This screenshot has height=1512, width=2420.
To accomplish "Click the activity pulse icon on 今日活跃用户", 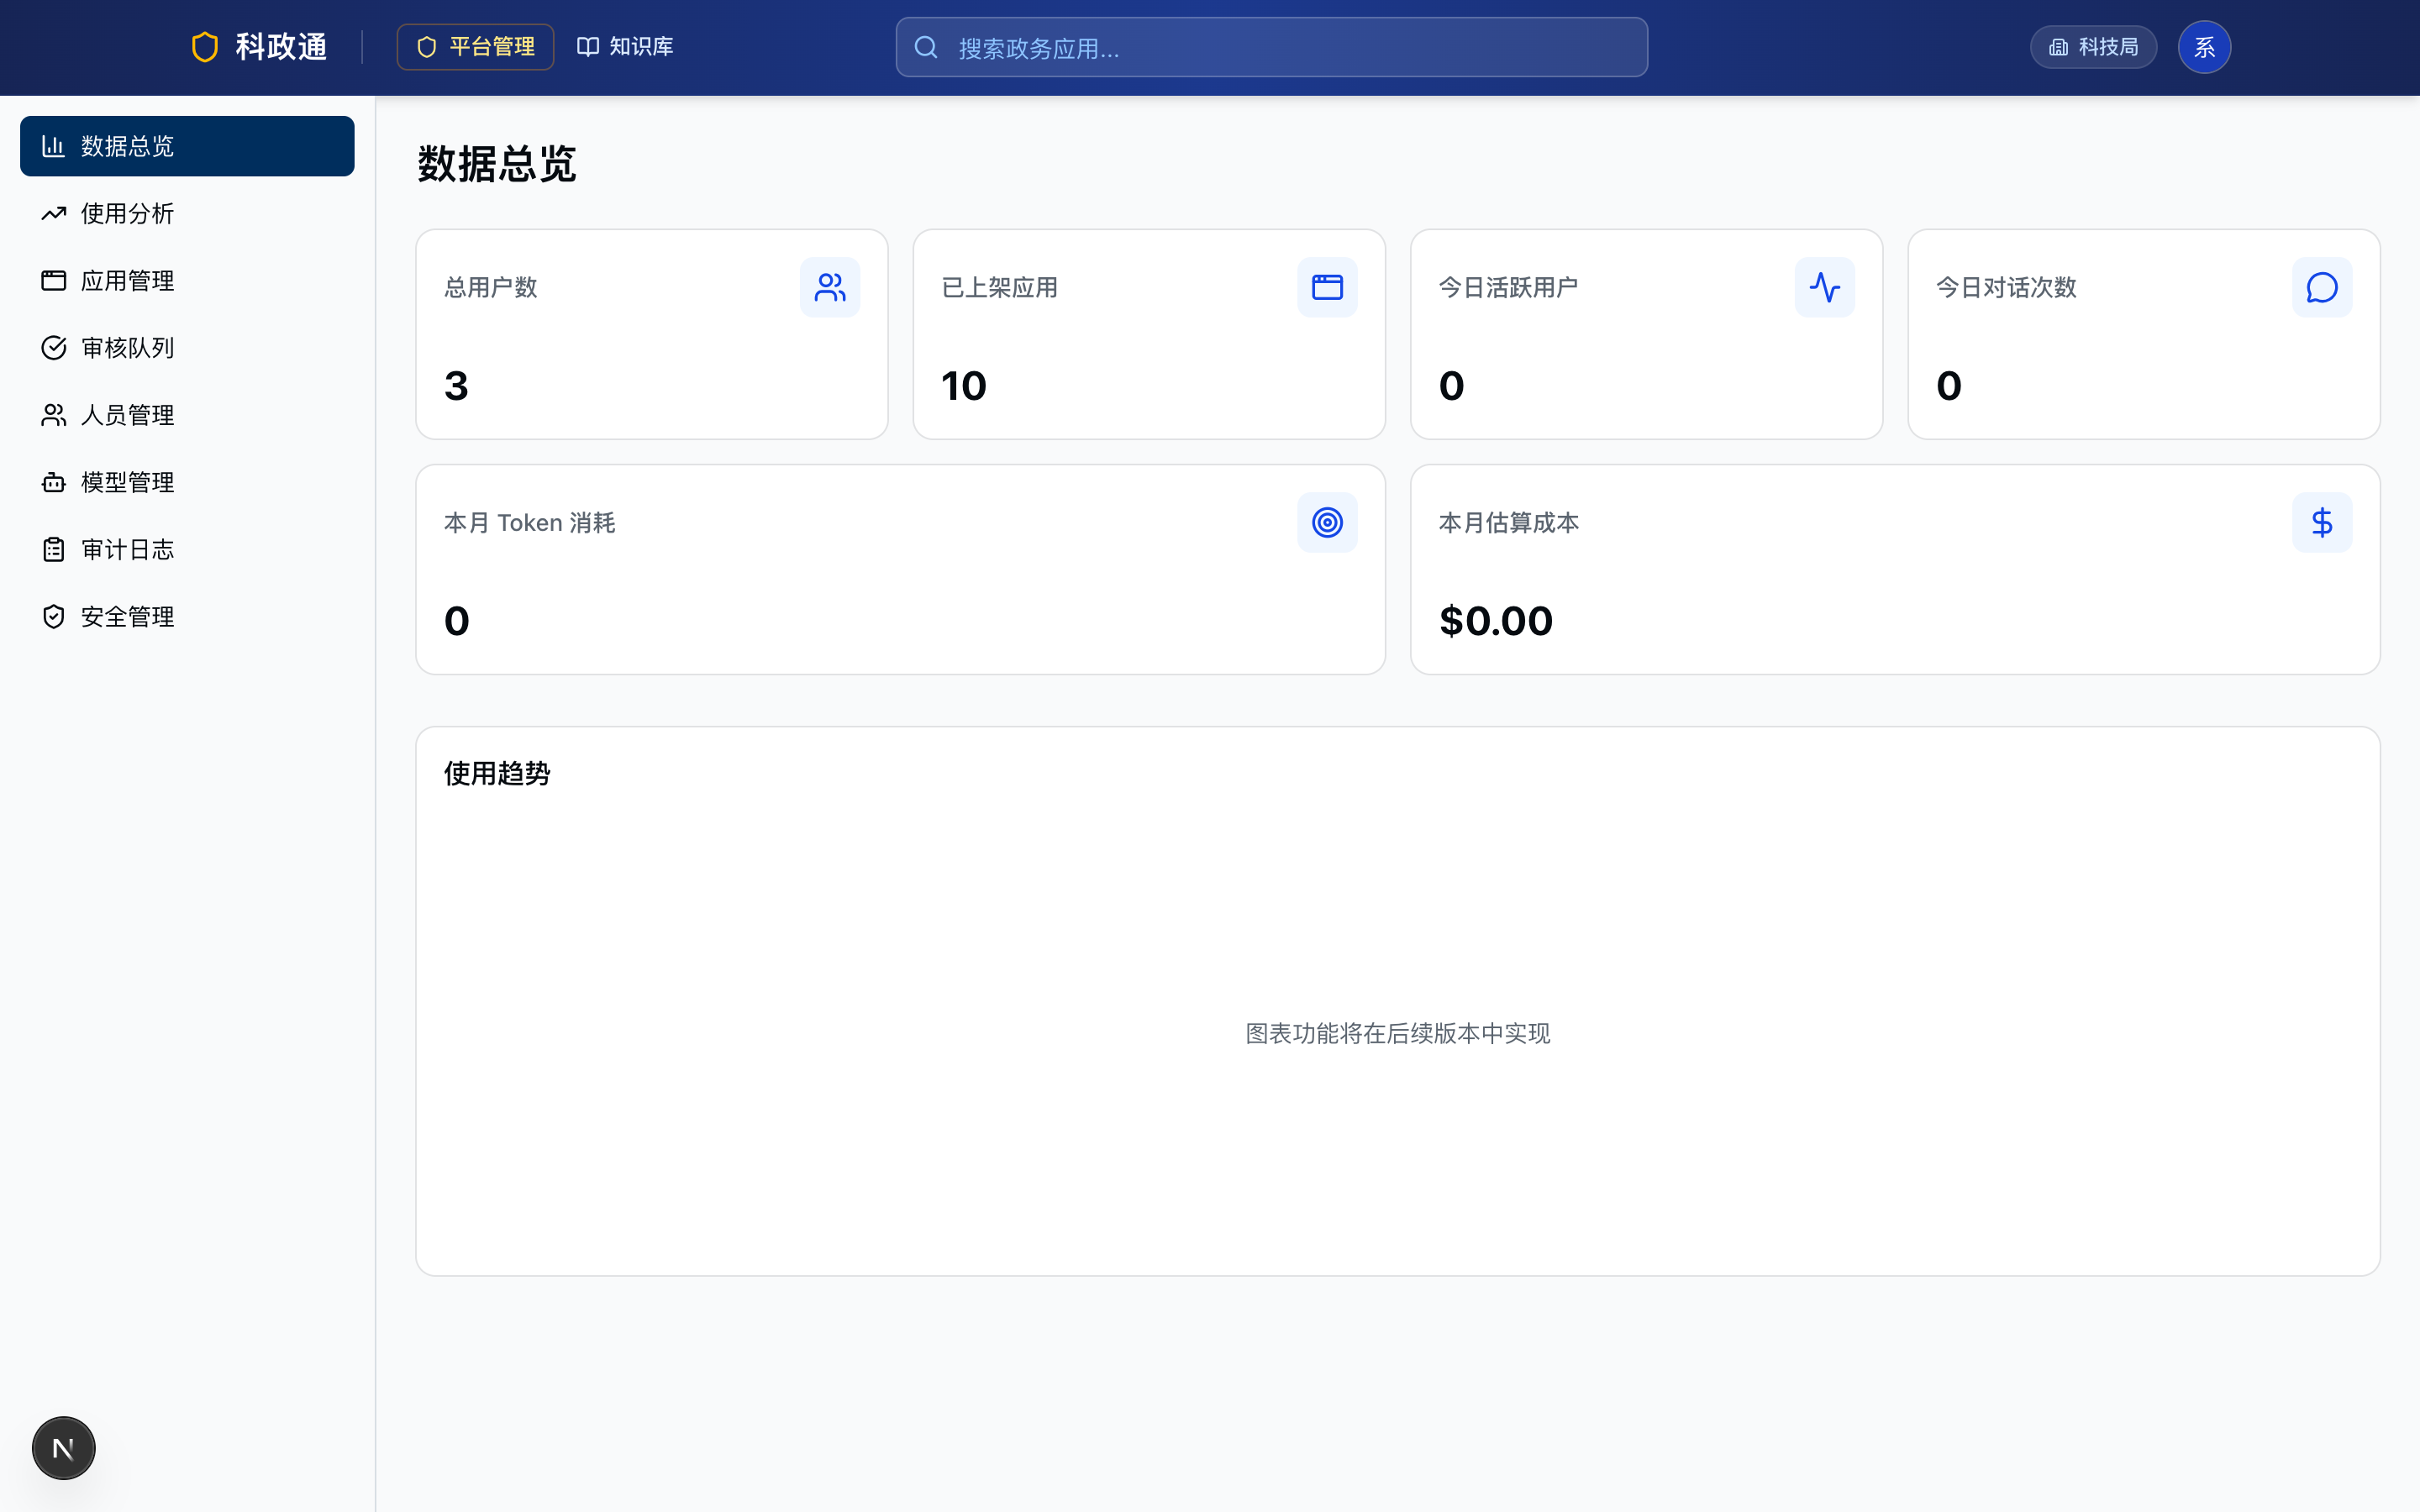I will coord(1825,288).
